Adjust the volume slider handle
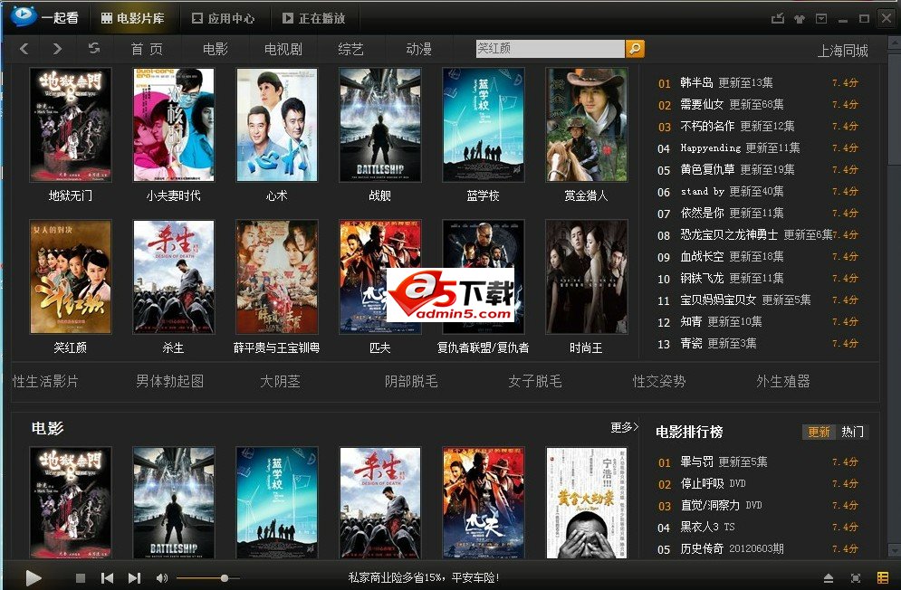 (x=224, y=578)
